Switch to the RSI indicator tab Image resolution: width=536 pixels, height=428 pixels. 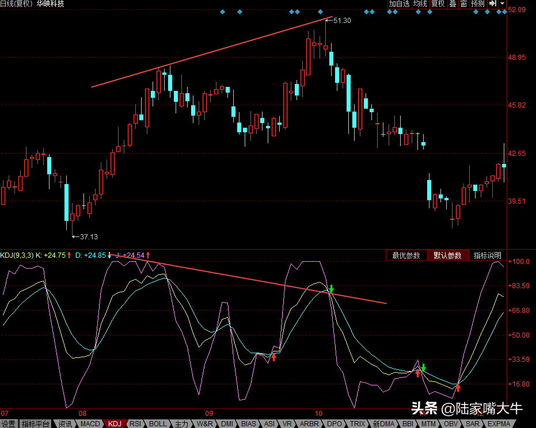pos(135,424)
